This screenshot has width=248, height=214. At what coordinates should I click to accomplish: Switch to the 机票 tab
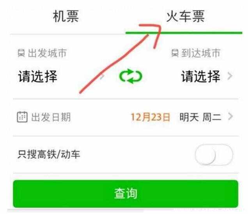tap(66, 16)
